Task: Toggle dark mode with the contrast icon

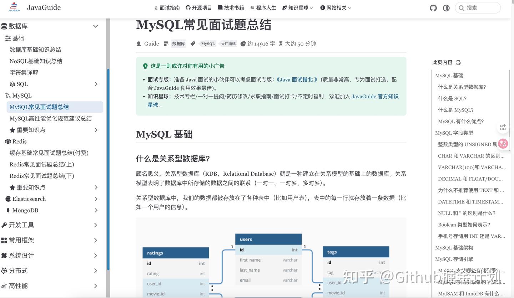Action: (x=446, y=7)
